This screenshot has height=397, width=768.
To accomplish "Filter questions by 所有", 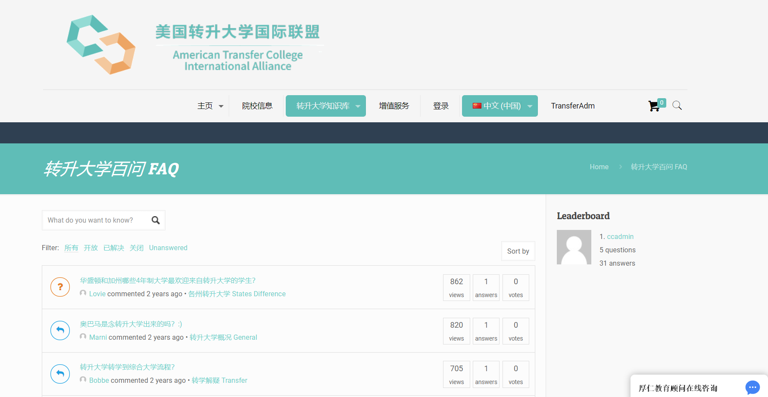I will pos(72,248).
